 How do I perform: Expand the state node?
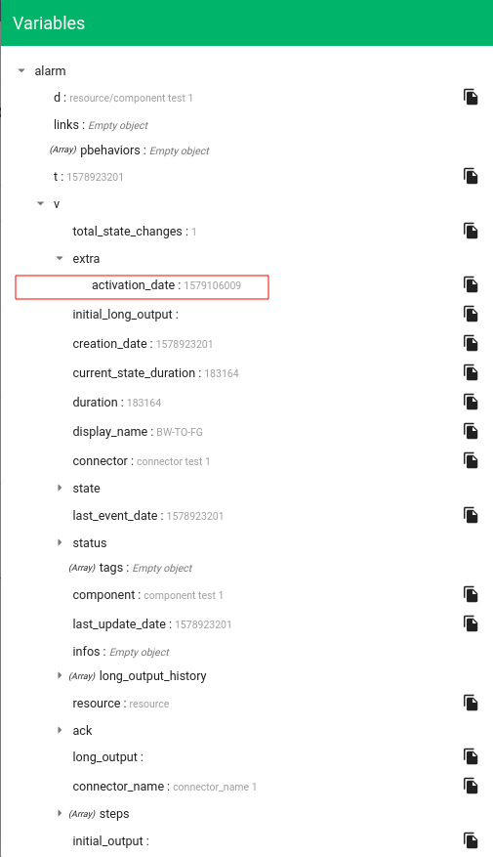pyautogui.click(x=60, y=488)
